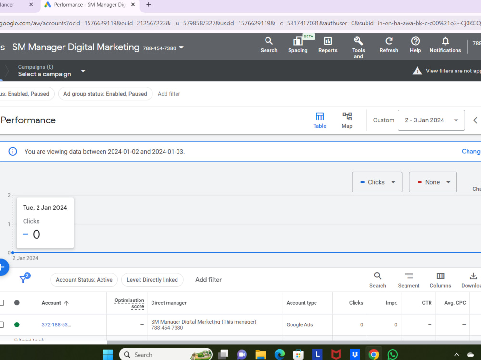This screenshot has width=481, height=360.
Task: Click the warning triangle for view filters
Action: click(x=417, y=71)
